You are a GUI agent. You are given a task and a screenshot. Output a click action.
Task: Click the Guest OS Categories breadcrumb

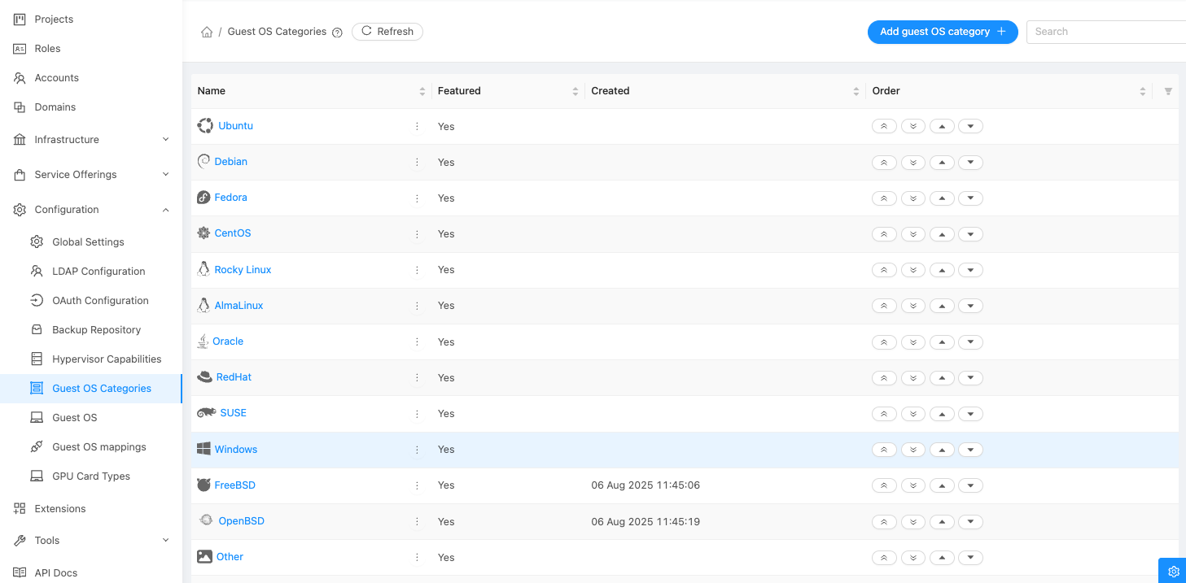277,32
